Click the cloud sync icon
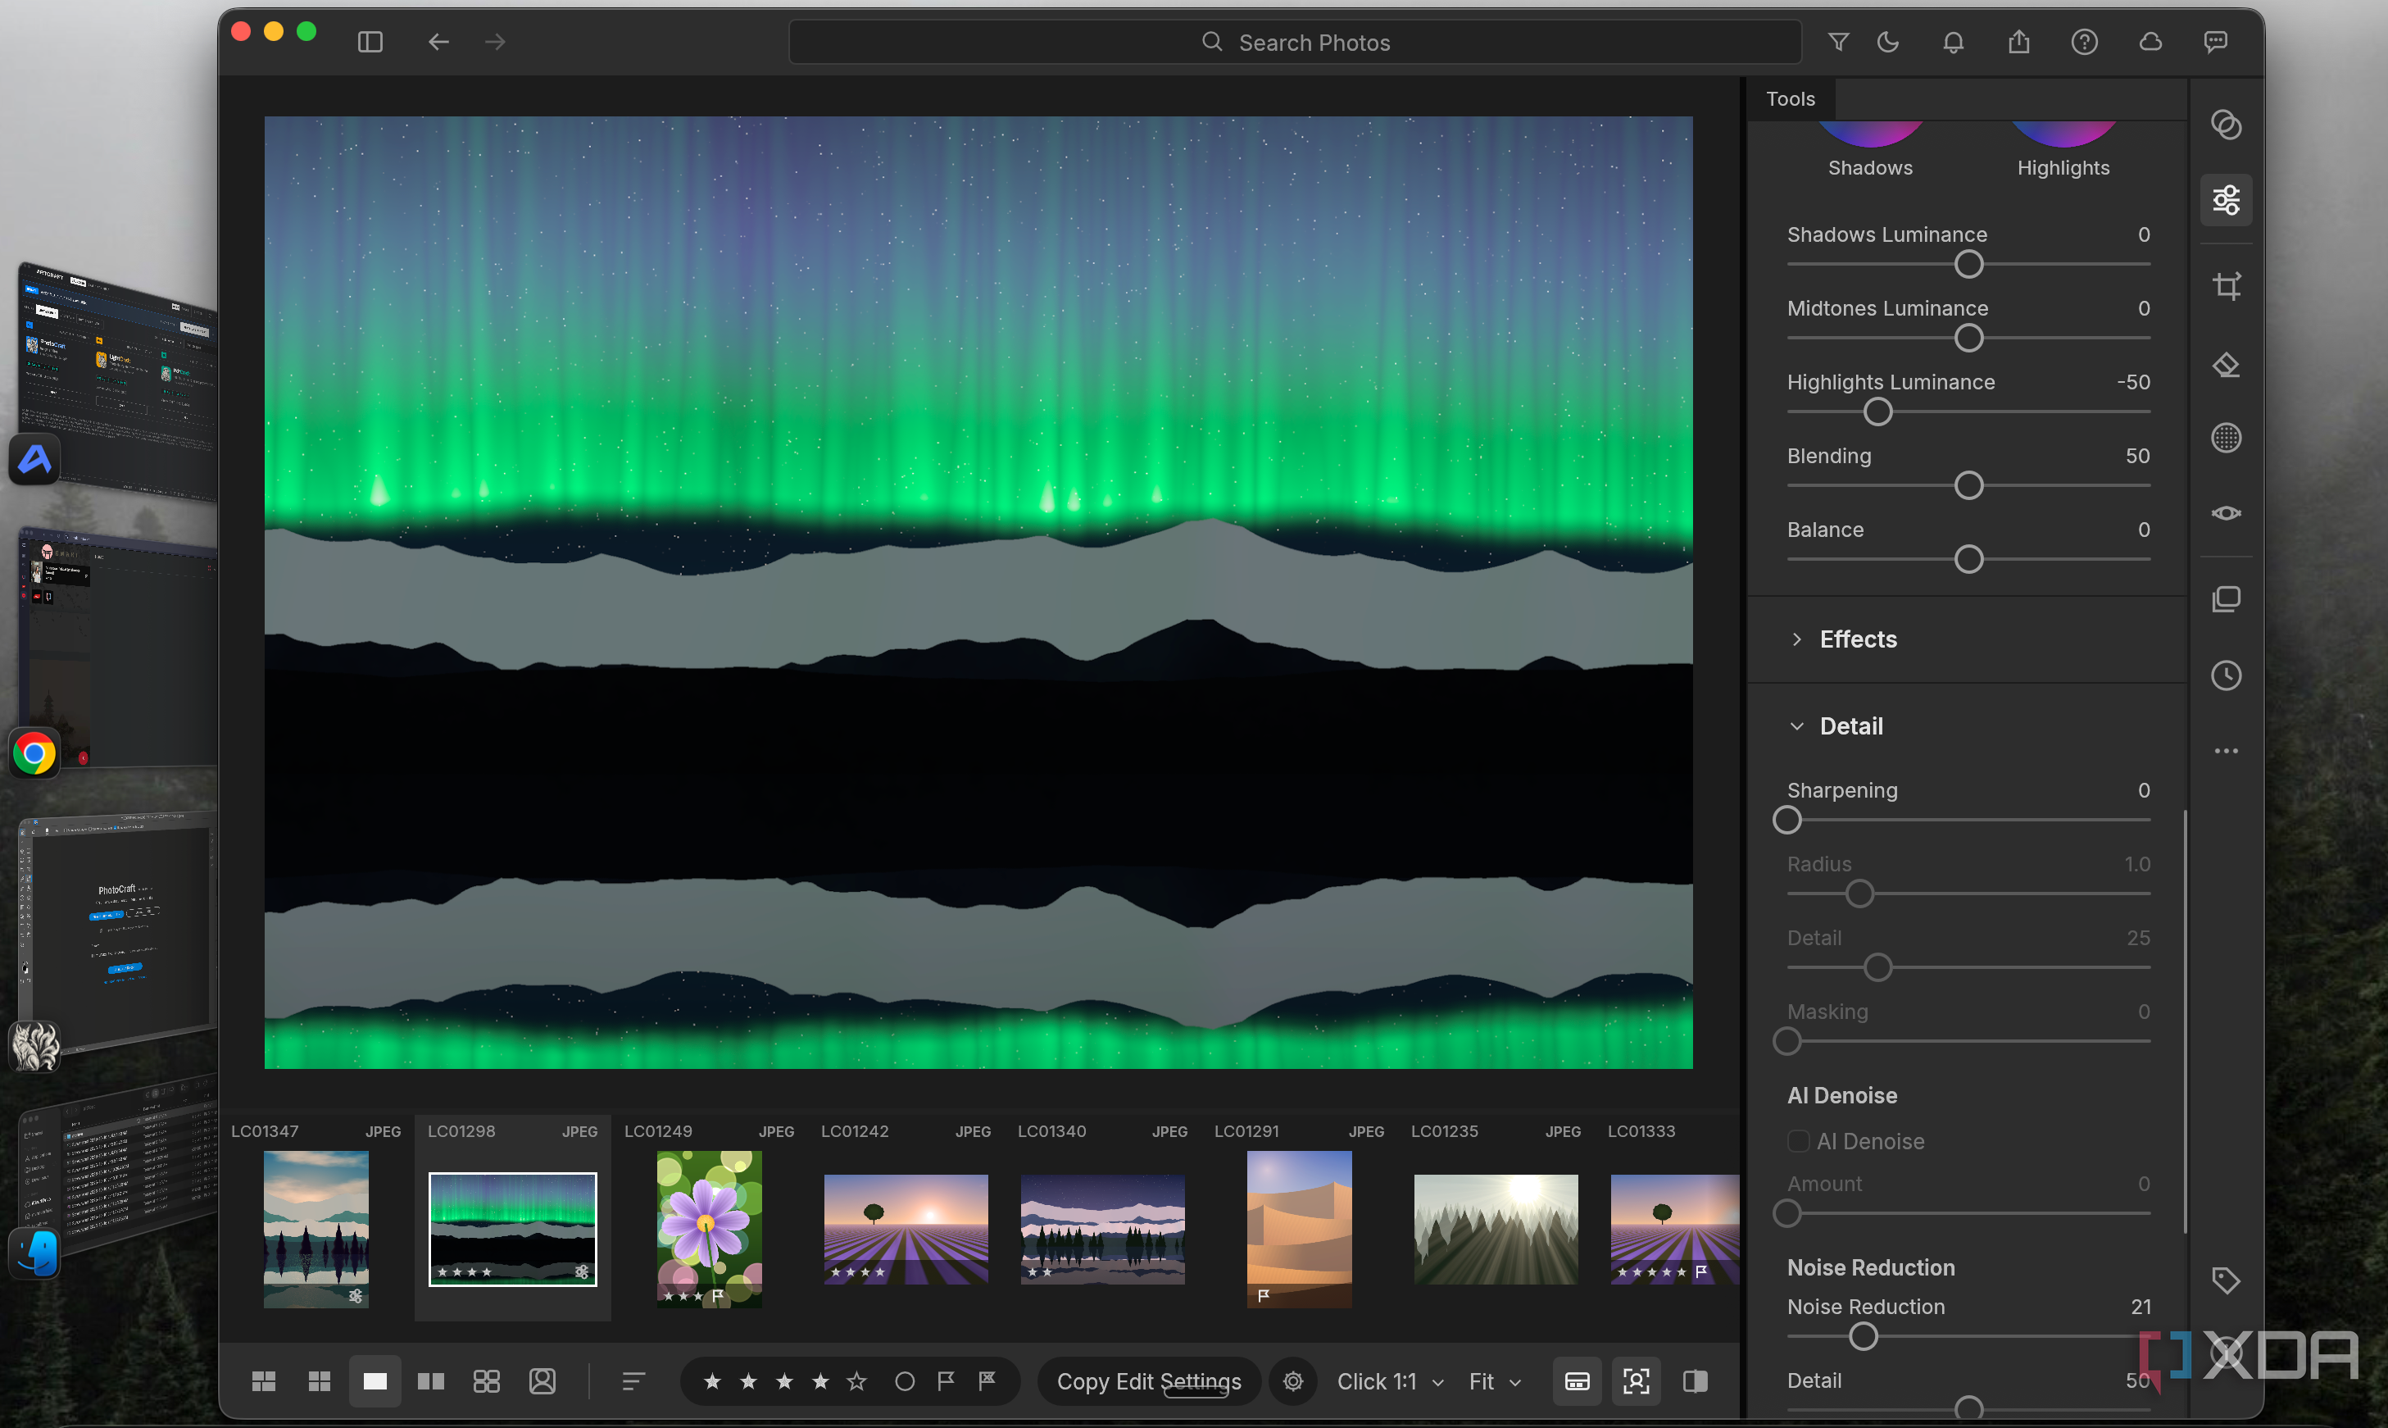The image size is (2388, 1428). (x=2150, y=43)
